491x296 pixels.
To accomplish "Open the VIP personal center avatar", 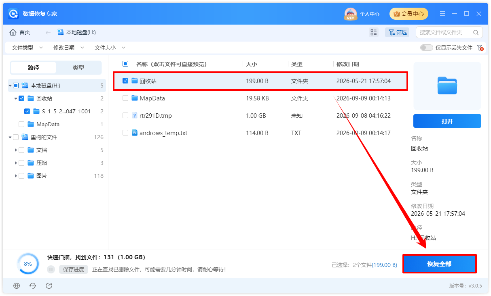I will tap(350, 14).
